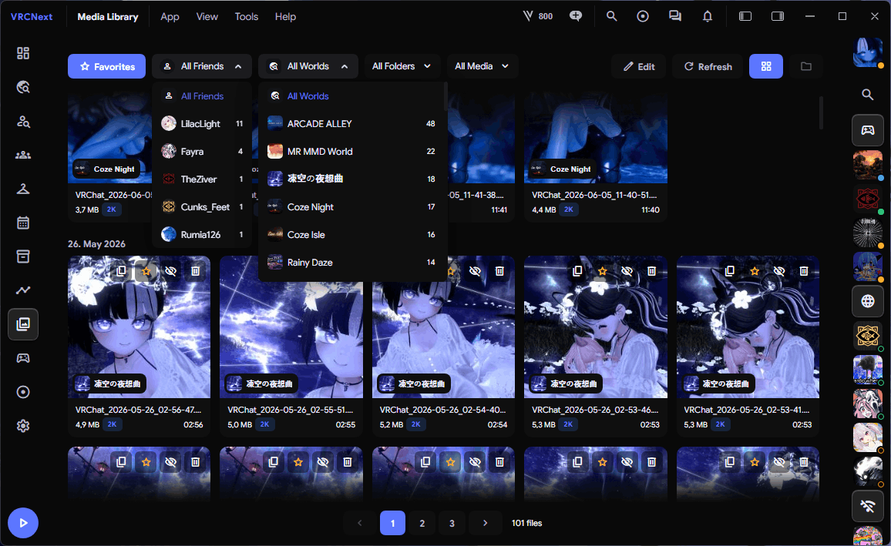Hide the 02-53-46 photo via eye icon
This screenshot has width=891, height=546.
(627, 271)
